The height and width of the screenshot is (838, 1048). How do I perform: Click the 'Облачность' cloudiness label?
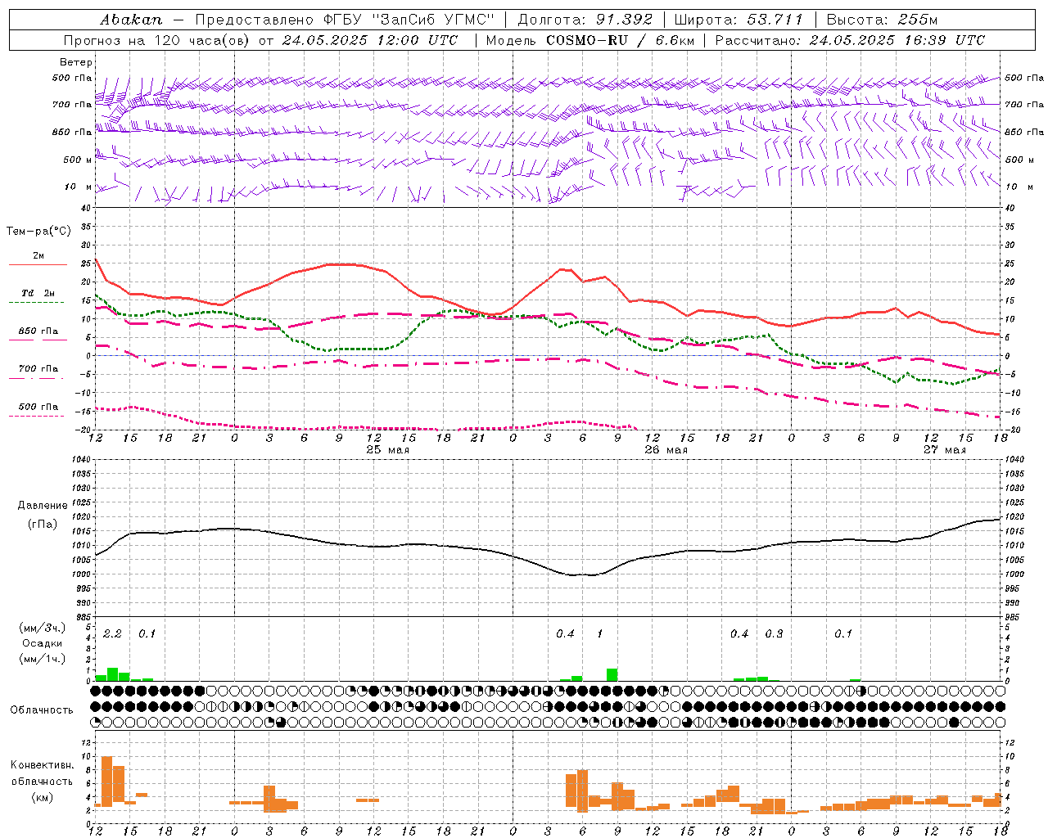(42, 710)
